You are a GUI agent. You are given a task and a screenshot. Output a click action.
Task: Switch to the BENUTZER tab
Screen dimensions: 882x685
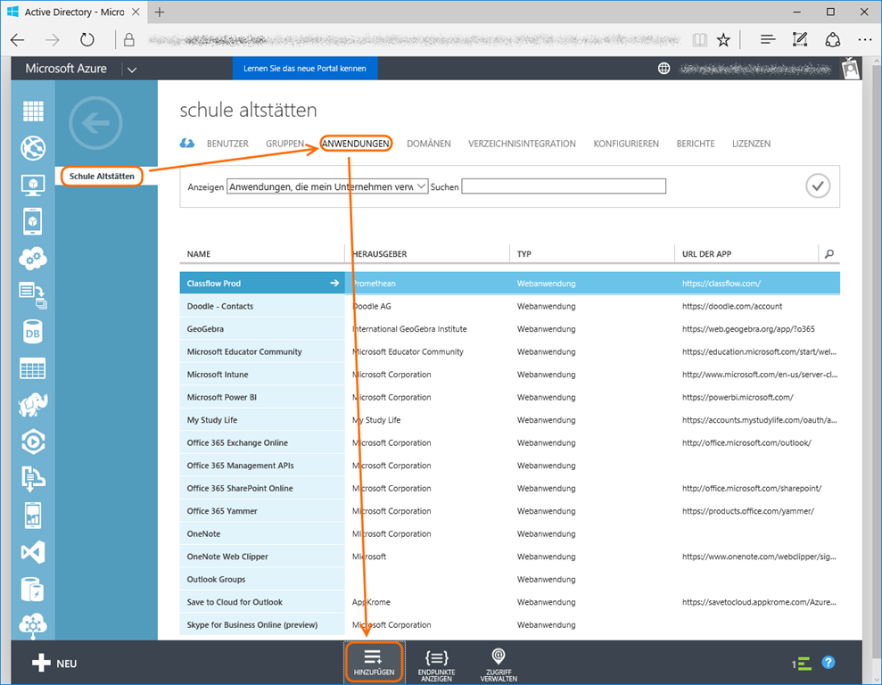[227, 144]
